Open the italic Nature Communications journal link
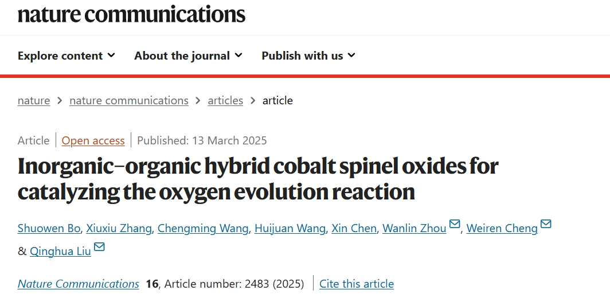610x298 pixels. [78, 284]
